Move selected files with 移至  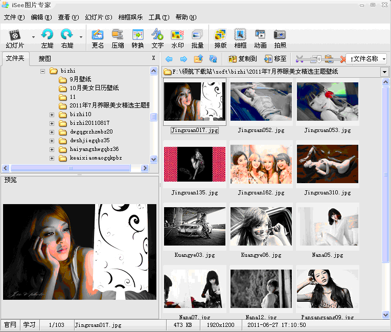point(275,59)
